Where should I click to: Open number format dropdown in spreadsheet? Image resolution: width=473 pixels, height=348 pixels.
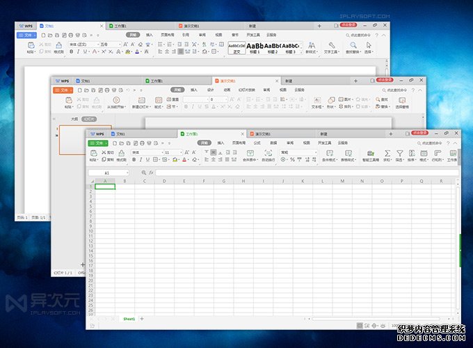click(x=298, y=152)
